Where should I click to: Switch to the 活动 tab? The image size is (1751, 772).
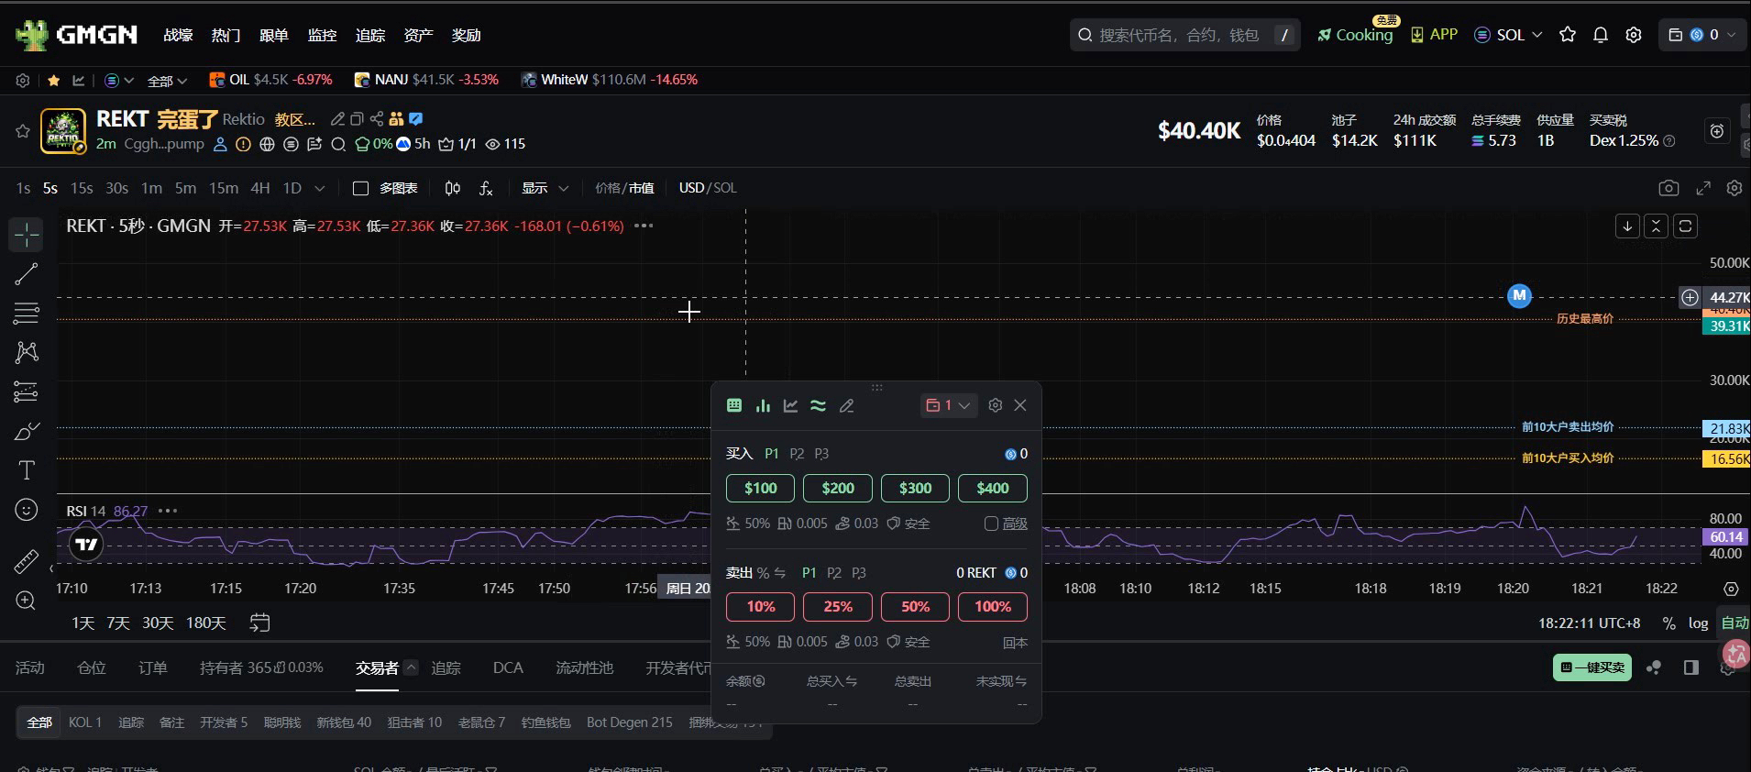coord(30,667)
